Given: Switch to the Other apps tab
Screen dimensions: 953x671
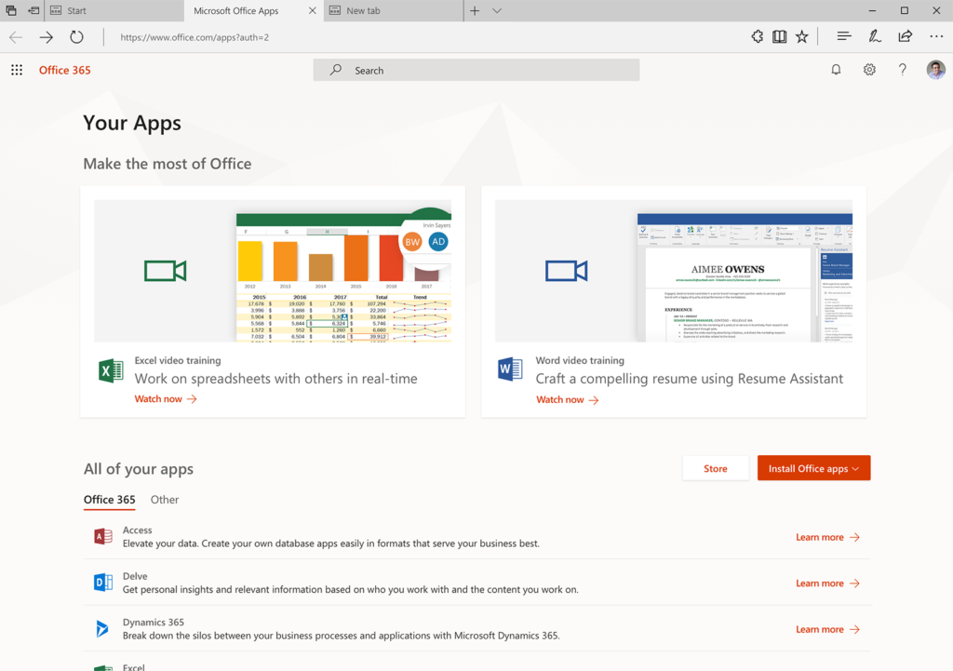Looking at the screenshot, I should 164,500.
